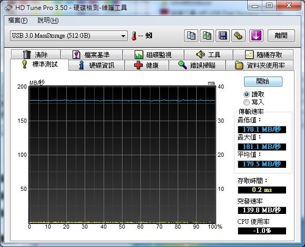Click the benchmark graph area

[123, 155]
